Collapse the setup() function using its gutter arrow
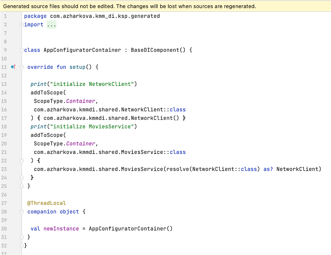 [x=21, y=67]
